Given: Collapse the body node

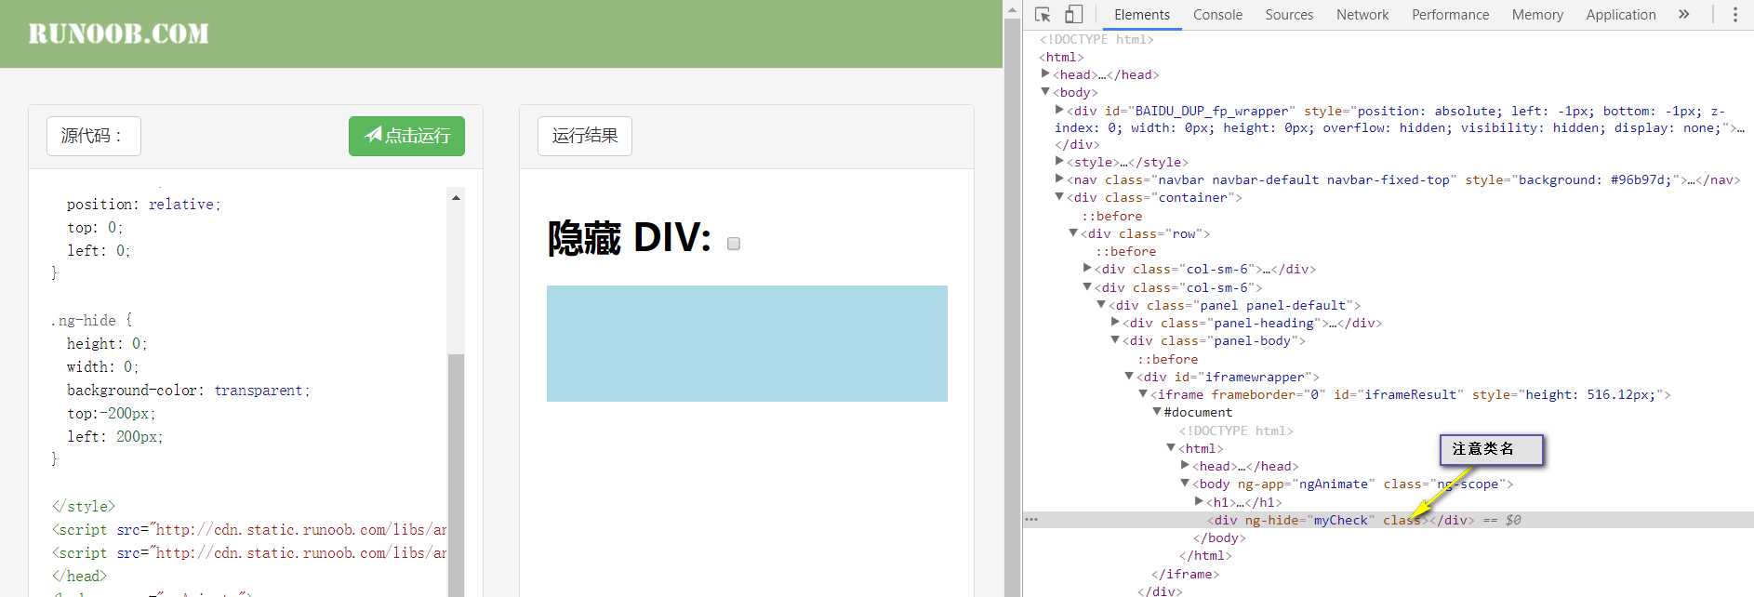Looking at the screenshot, I should pos(1045,92).
